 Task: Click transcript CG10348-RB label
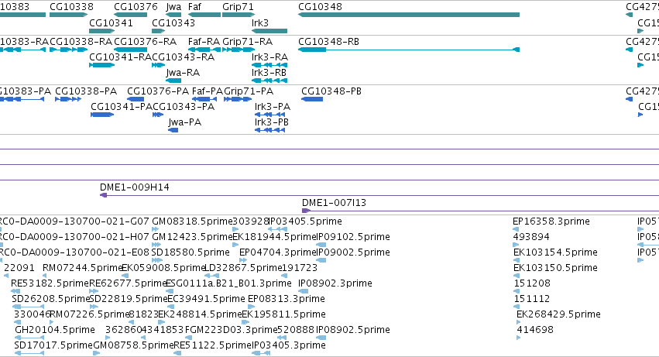point(328,42)
